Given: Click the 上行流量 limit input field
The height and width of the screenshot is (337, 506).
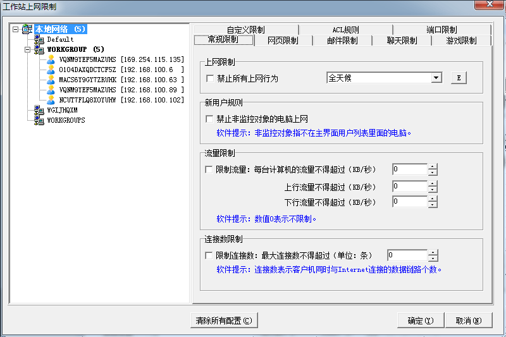Looking at the screenshot, I should [x=410, y=187].
